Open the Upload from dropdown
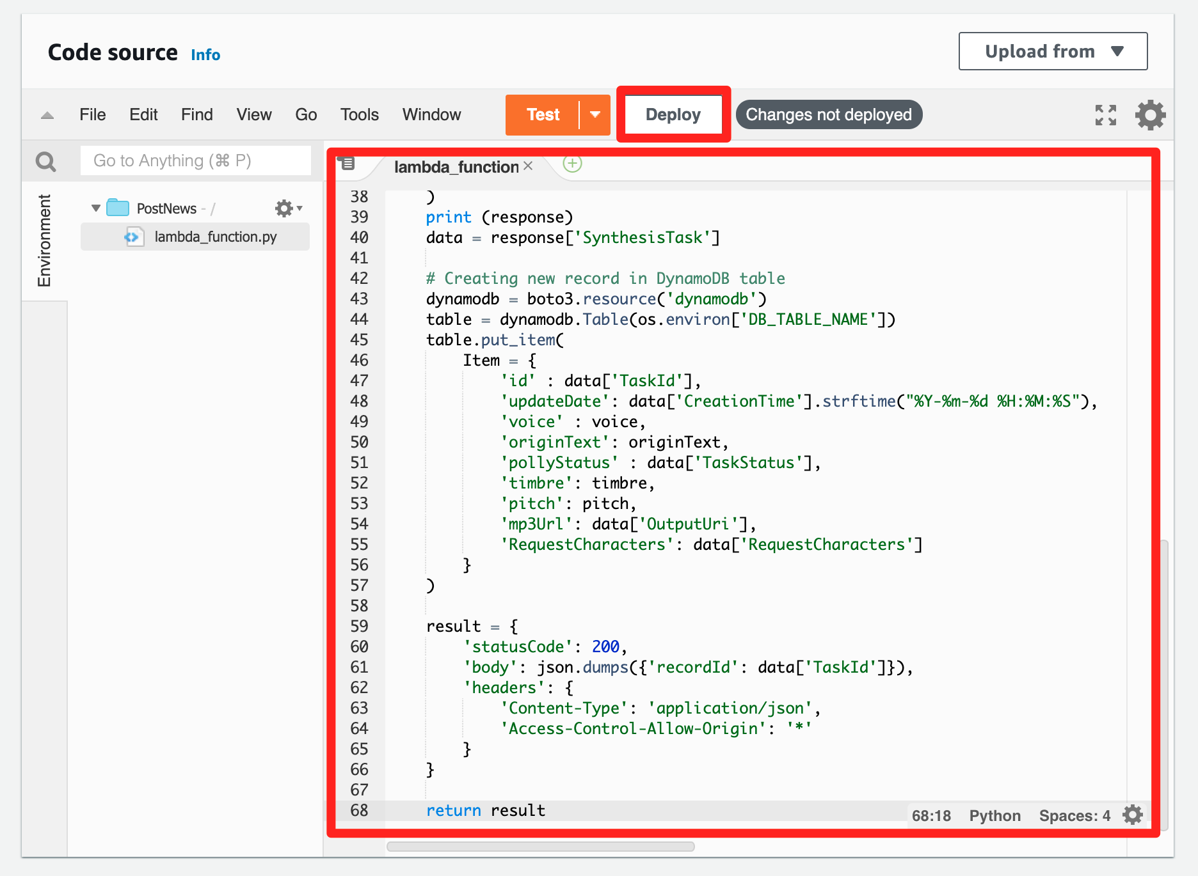Screen dimensions: 1198x876 [1053, 51]
